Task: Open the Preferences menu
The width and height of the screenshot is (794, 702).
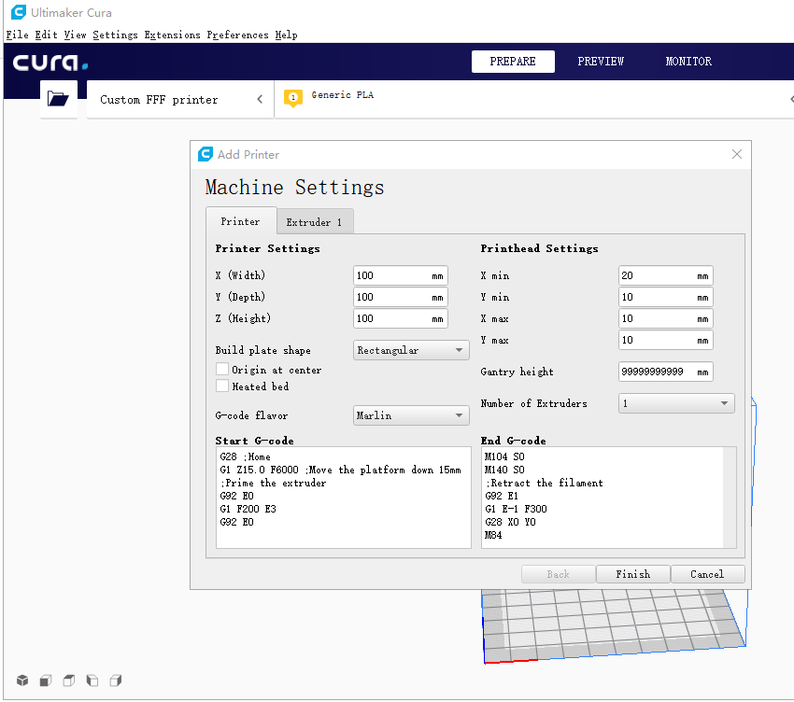Action: tap(237, 35)
